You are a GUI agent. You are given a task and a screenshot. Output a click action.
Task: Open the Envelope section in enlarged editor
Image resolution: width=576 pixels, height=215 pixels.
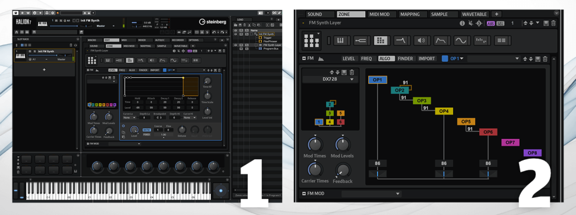(x=442, y=40)
